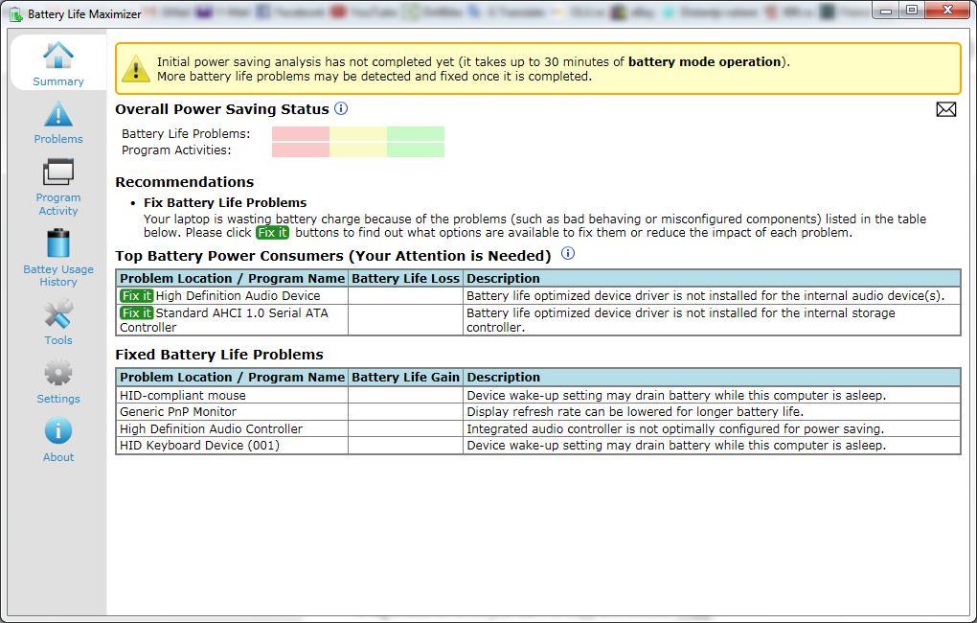Open the Summary house icon

[57, 57]
